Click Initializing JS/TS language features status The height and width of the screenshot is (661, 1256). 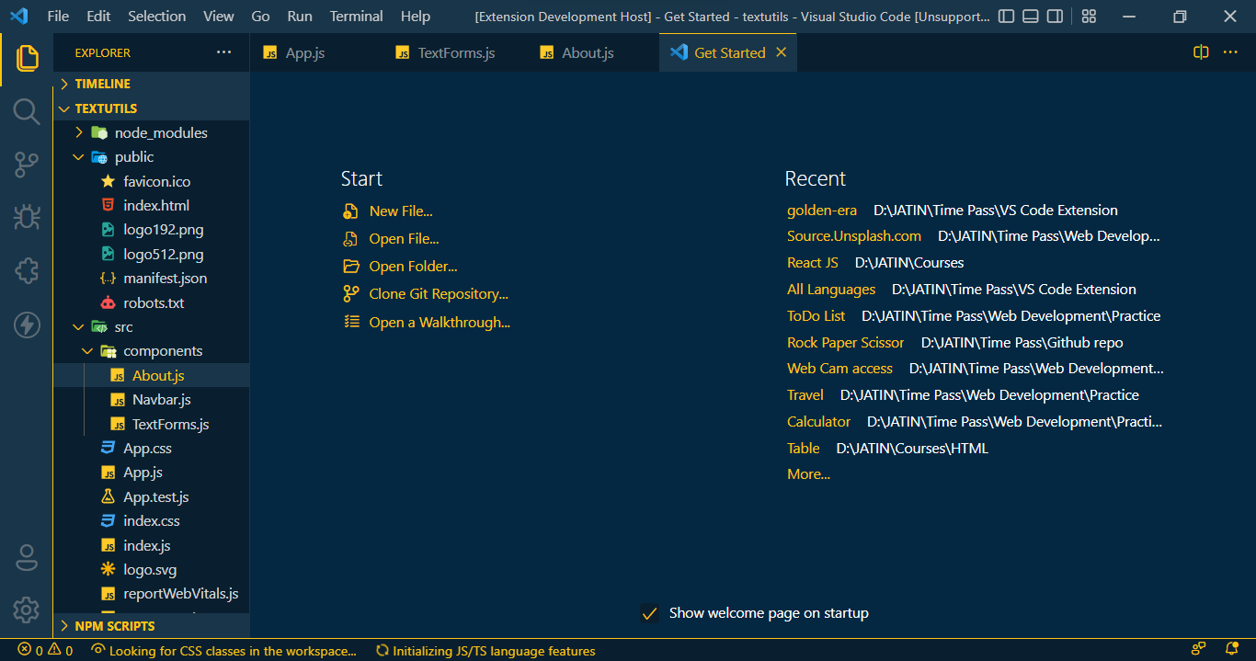pos(485,650)
